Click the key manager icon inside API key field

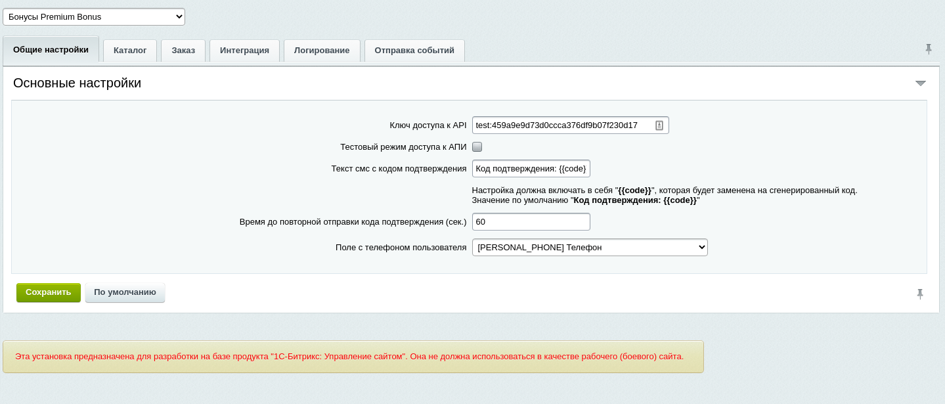coord(659,125)
